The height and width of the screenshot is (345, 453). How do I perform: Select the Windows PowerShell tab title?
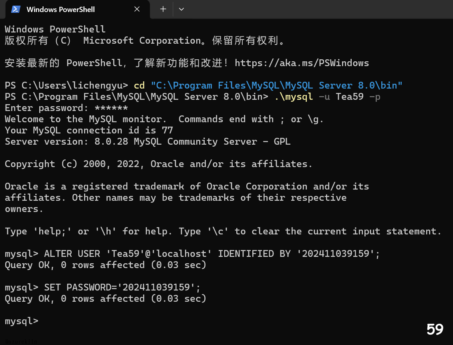(x=60, y=9)
